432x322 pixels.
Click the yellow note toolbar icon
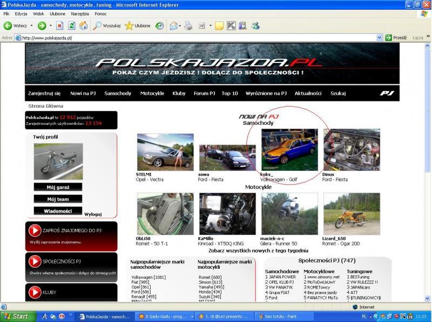tap(219, 26)
